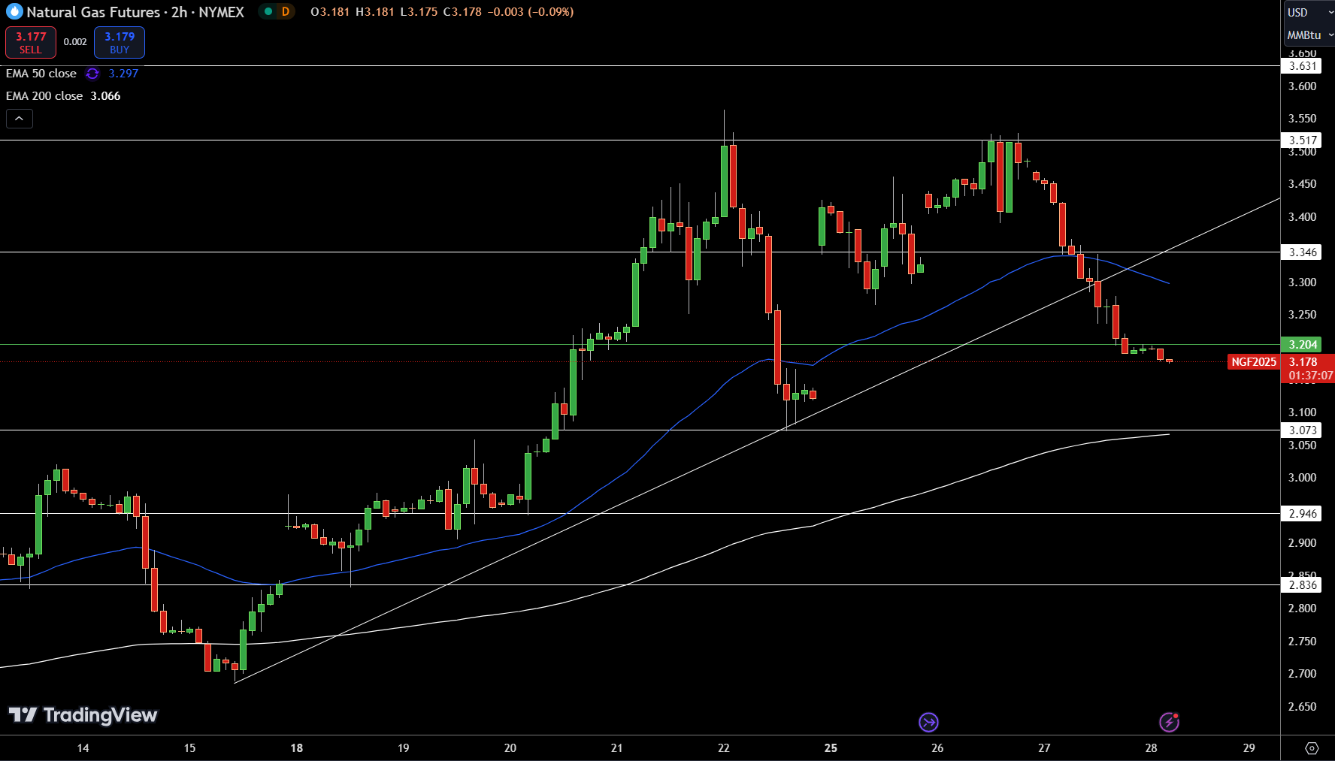Click the 25 date label on time axis
The height and width of the screenshot is (761, 1335).
click(831, 748)
